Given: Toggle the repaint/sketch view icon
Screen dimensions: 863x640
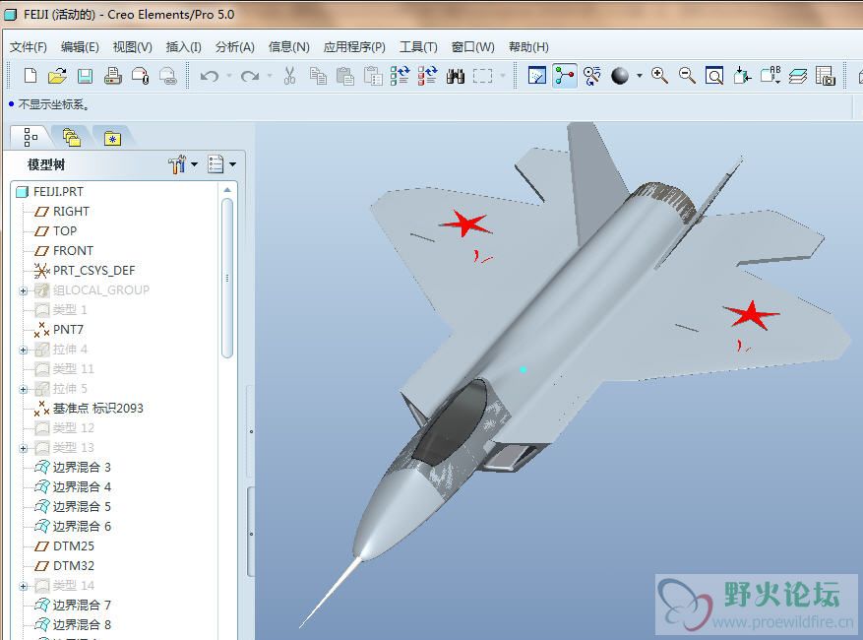Looking at the screenshot, I should pos(537,76).
